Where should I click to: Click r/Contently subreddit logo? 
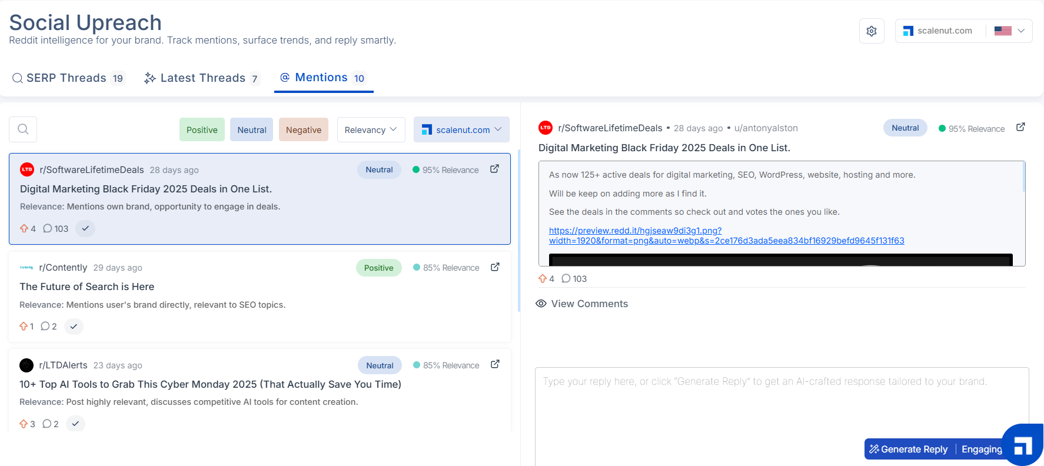click(26, 267)
